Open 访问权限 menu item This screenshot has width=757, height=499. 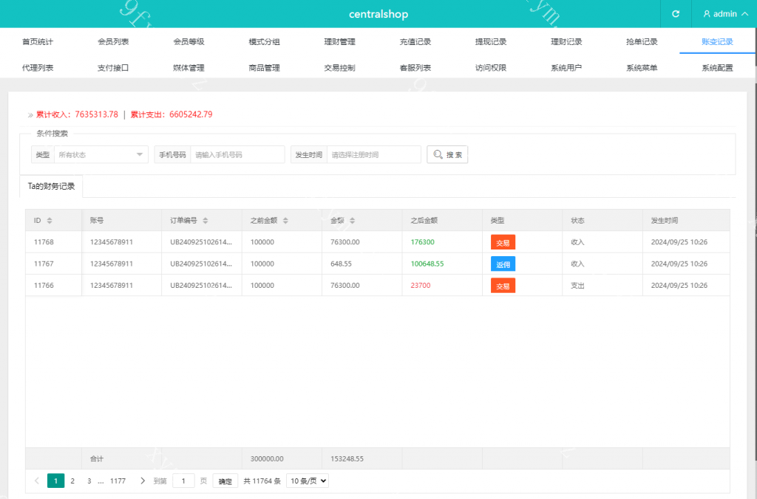(491, 67)
